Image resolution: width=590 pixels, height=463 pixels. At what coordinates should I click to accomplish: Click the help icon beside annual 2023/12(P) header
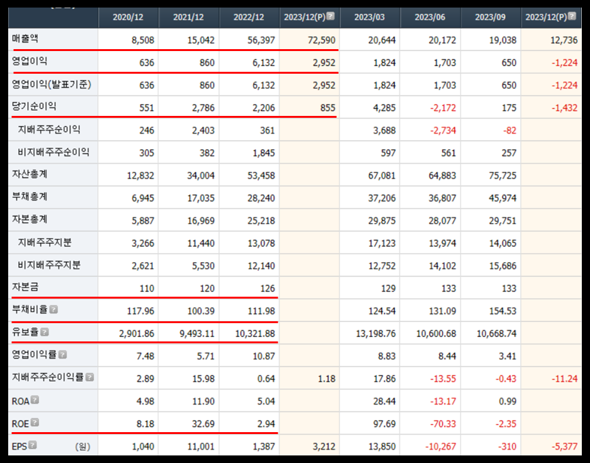[331, 16]
